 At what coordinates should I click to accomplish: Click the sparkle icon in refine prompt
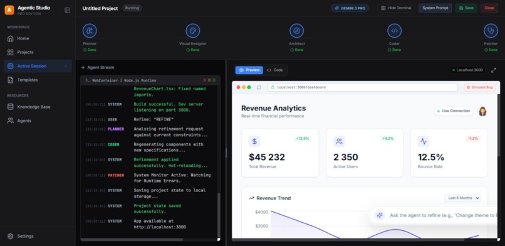[x=380, y=215]
